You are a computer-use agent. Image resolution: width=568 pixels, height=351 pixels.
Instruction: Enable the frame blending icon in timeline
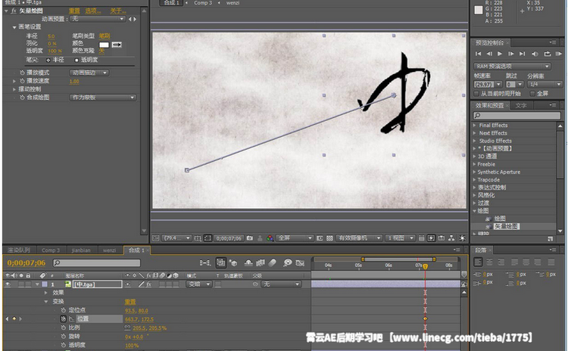(x=261, y=262)
